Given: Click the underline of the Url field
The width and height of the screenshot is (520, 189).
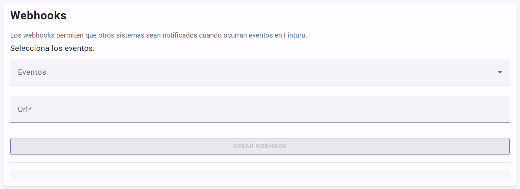Looking at the screenshot, I should [x=260, y=122].
